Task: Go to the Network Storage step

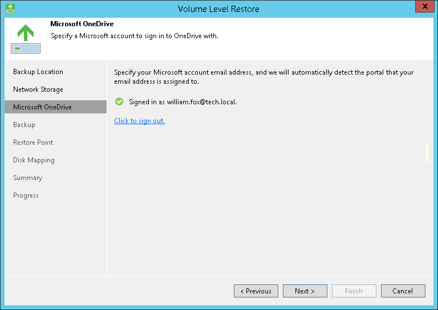Action: tap(38, 89)
